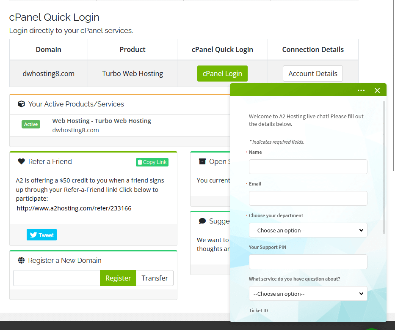
Task: Focus the Email field in live chat
Action: 308,198
